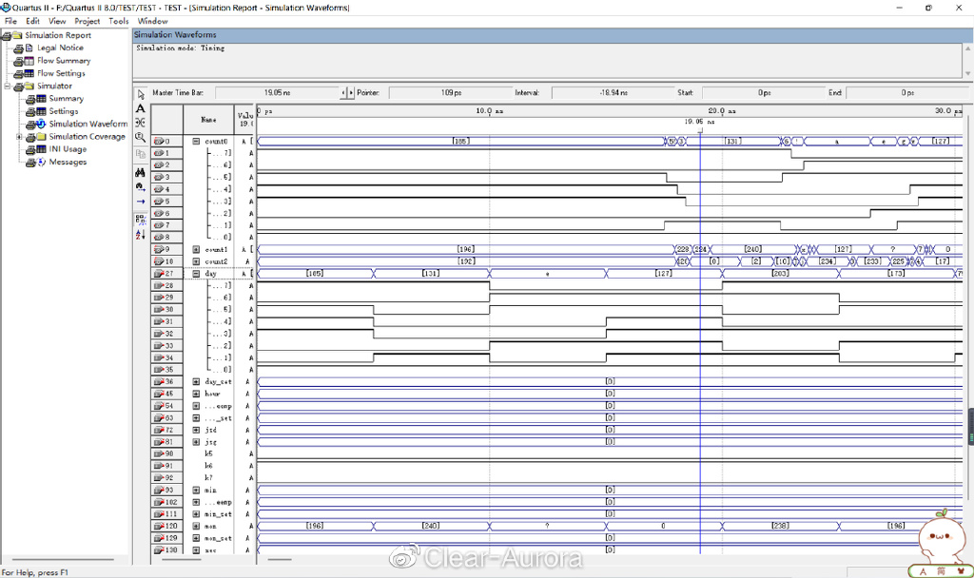Open Flow Summary in report tree
974x578 pixels.
pos(64,61)
